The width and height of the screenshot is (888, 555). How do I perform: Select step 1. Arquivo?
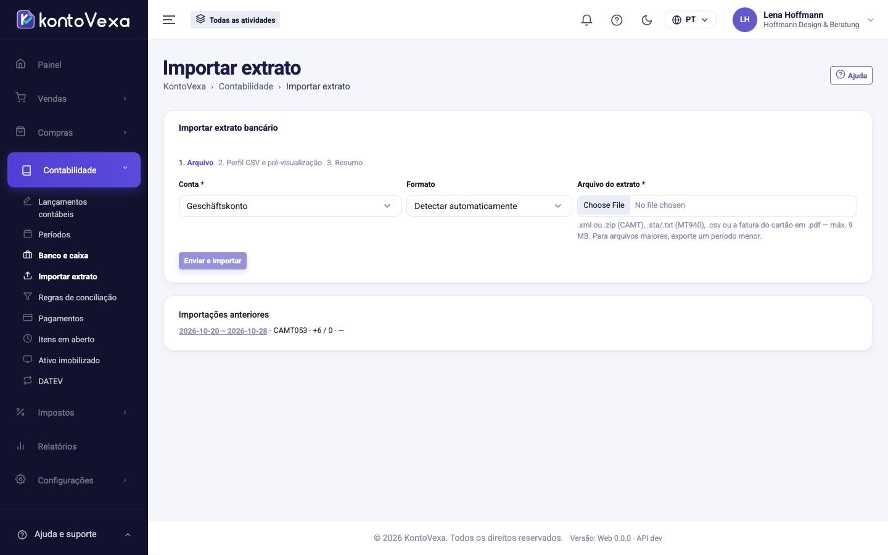click(x=196, y=163)
